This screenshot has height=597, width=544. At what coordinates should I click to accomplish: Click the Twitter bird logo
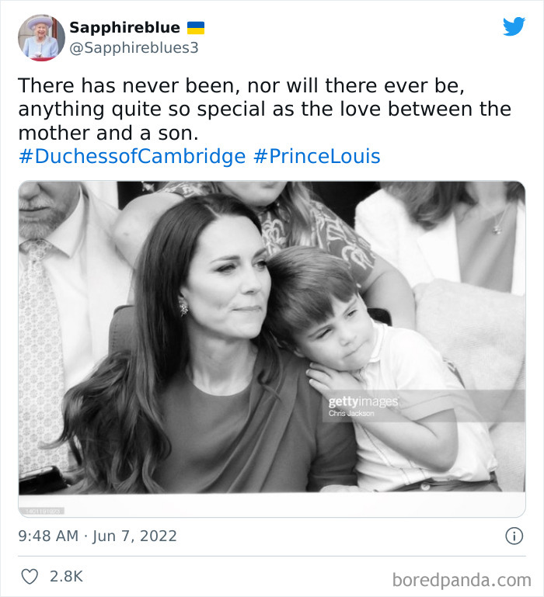(x=514, y=27)
